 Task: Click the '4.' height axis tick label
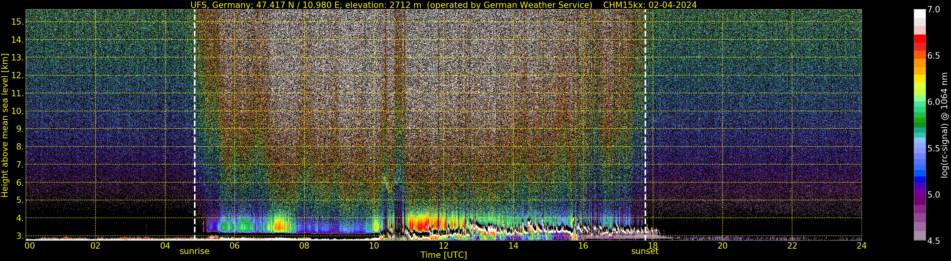[20, 218]
